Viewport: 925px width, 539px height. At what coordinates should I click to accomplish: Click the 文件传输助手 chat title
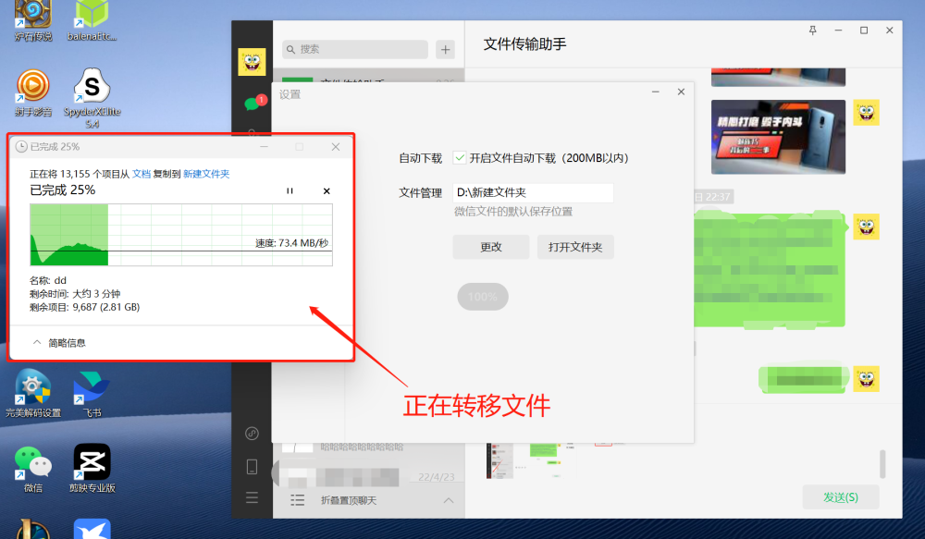pyautogui.click(x=525, y=44)
